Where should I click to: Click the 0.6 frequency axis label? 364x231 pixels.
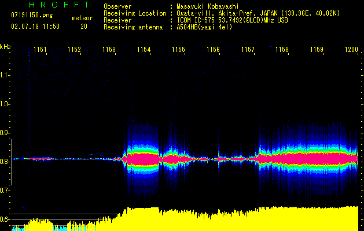(5, 219)
